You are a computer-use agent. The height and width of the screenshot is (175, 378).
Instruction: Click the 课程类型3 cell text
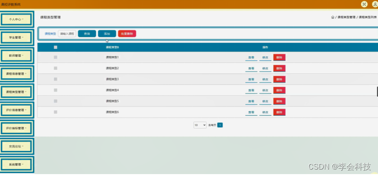[x=112, y=79]
